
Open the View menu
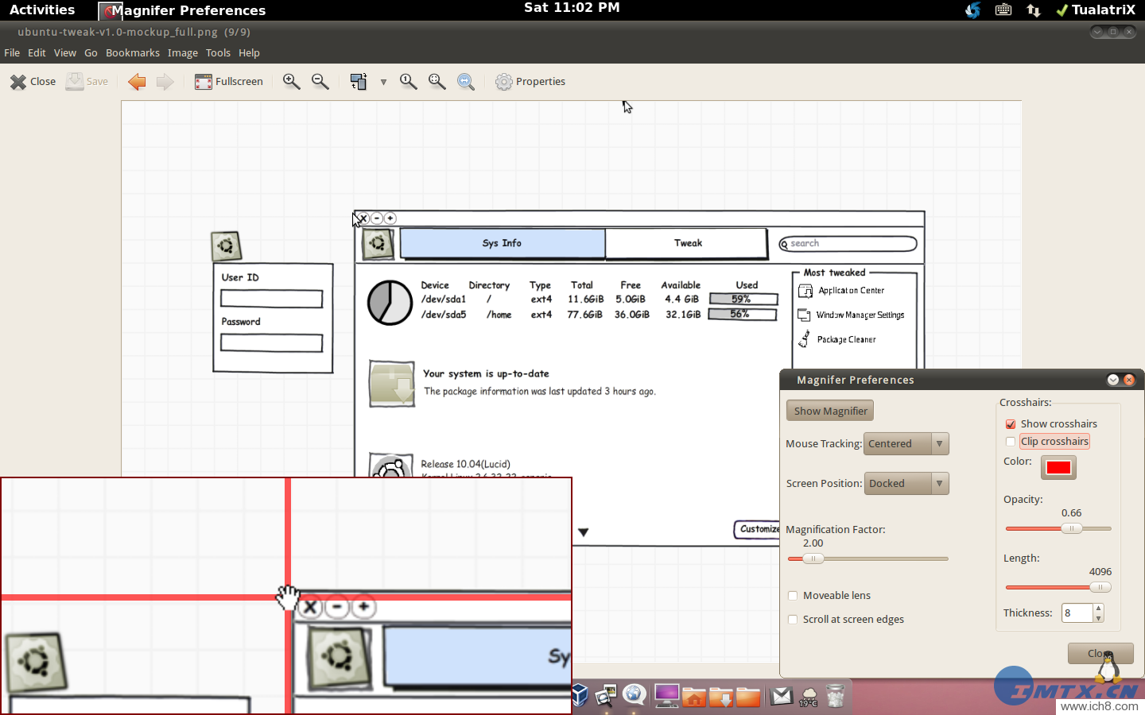pyautogui.click(x=65, y=53)
